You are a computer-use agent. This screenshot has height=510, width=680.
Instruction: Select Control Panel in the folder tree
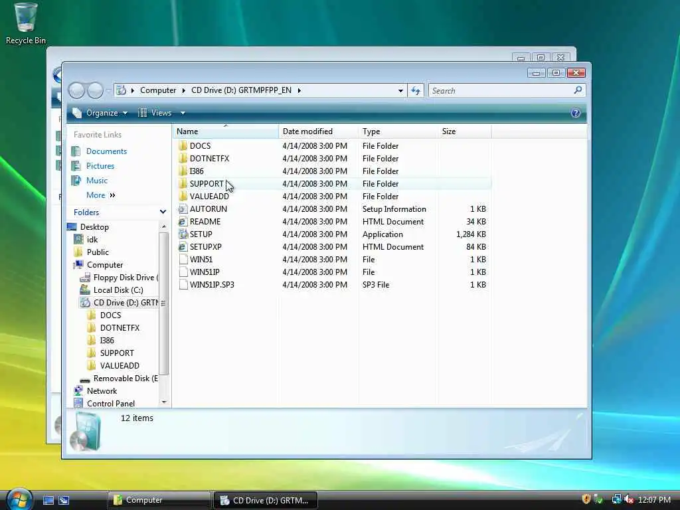[111, 403]
